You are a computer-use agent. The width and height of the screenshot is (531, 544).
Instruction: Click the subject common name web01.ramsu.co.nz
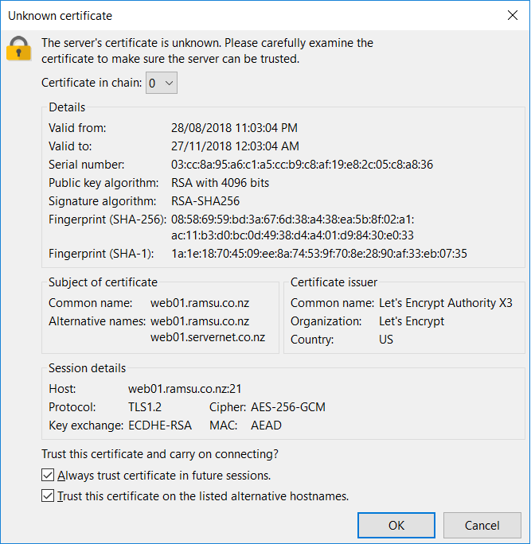[200, 303]
